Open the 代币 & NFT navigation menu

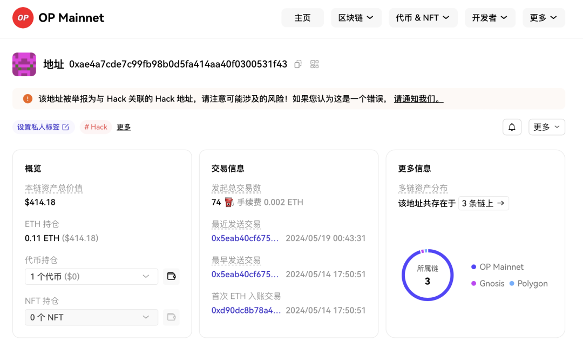tap(423, 17)
